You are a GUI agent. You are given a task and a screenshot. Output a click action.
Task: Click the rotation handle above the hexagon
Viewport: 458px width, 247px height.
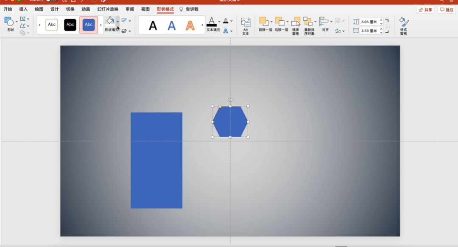(230, 100)
